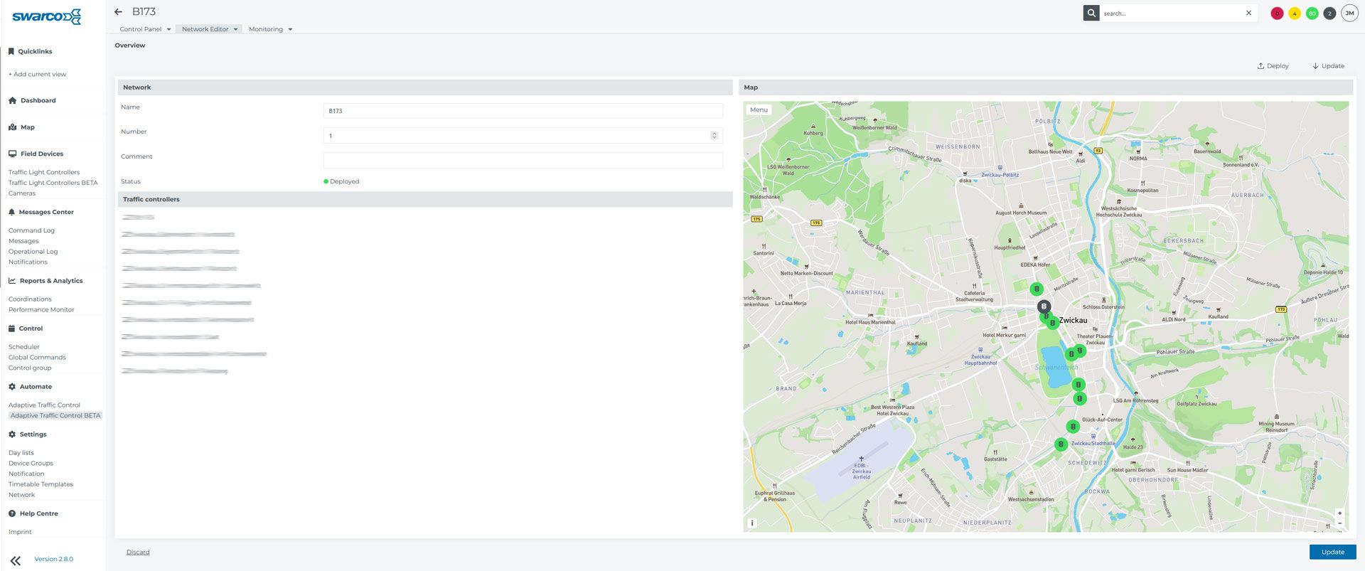
Task: Collapse the sidebar with double-chevron icon
Action: click(16, 560)
